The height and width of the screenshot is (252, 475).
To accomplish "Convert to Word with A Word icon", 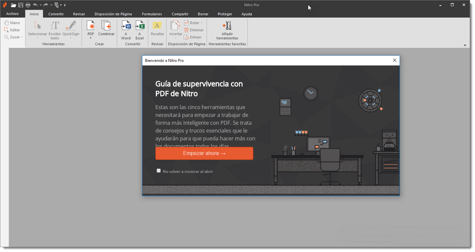I will point(126,30).
